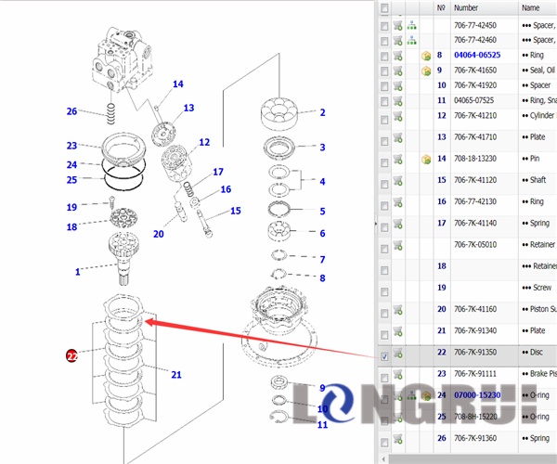
Task: Uncheck the Disc row 22 checkbox
Action: (x=384, y=355)
